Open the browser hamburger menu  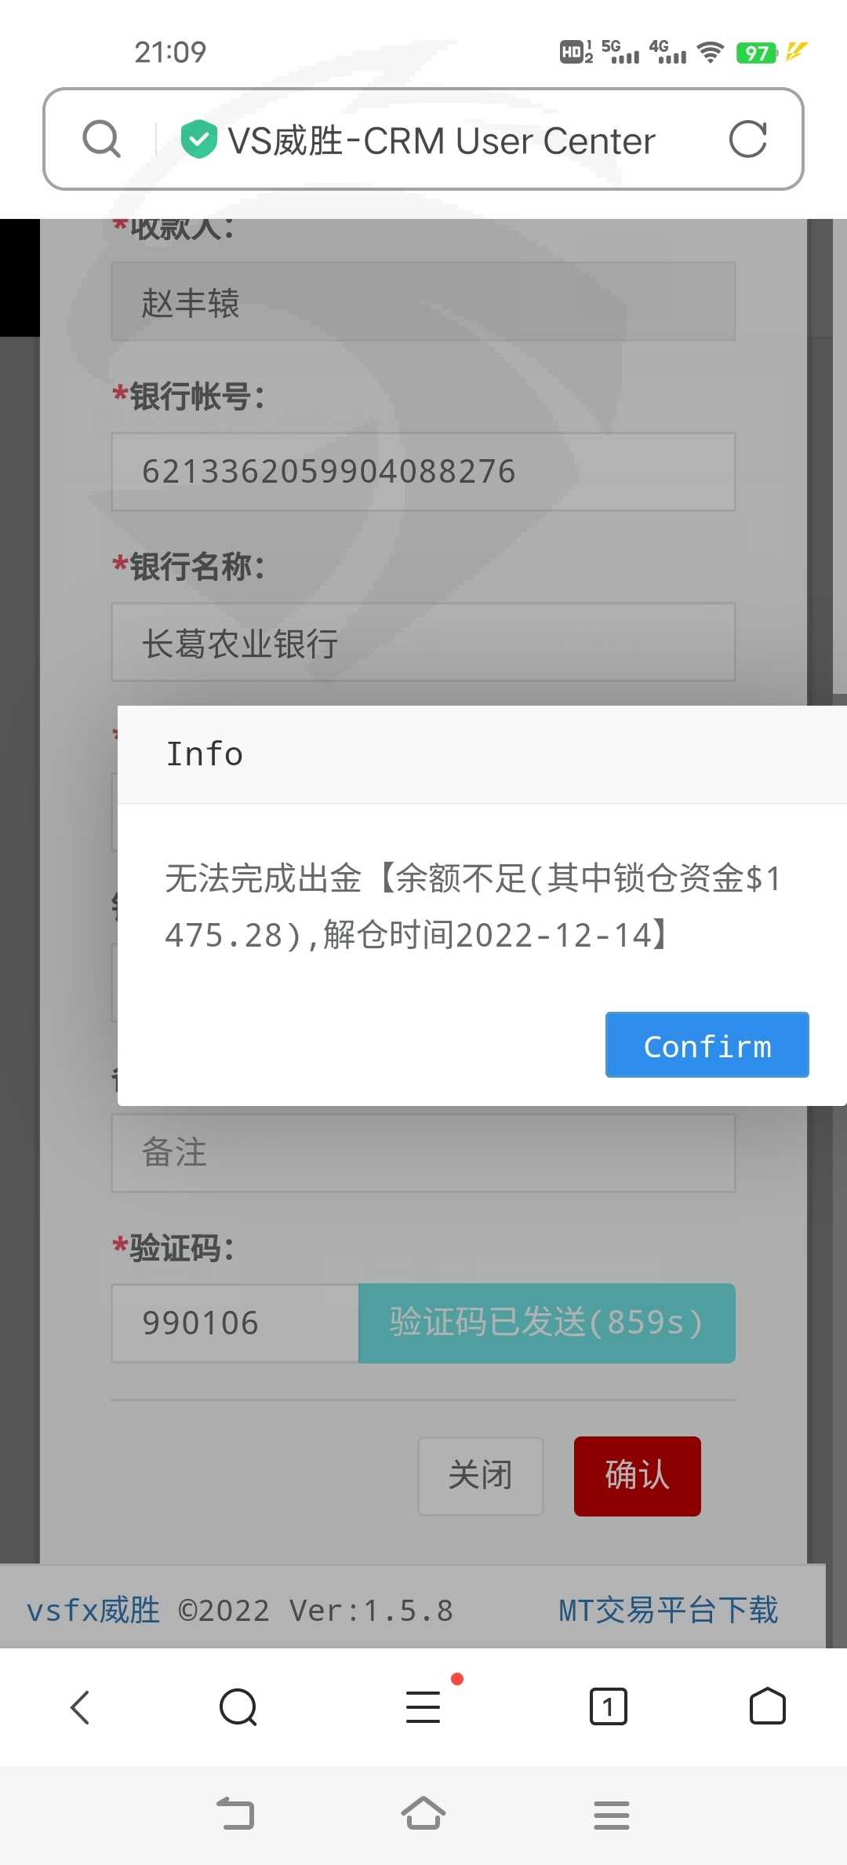pyautogui.click(x=423, y=1707)
